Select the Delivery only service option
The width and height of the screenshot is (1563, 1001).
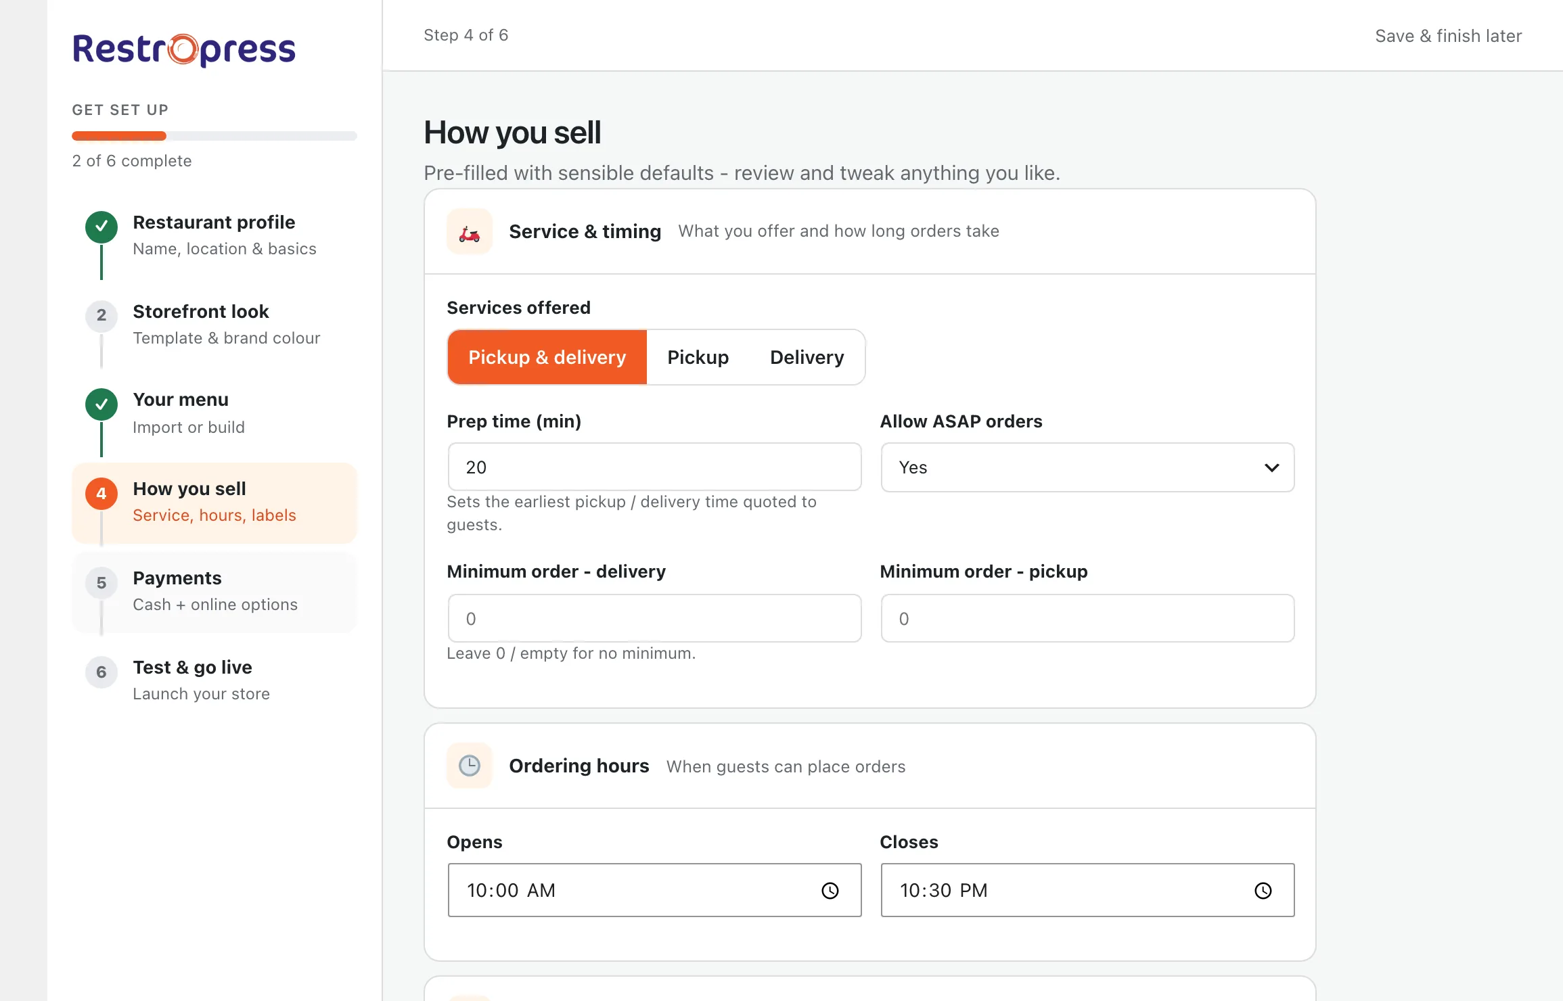(x=807, y=357)
